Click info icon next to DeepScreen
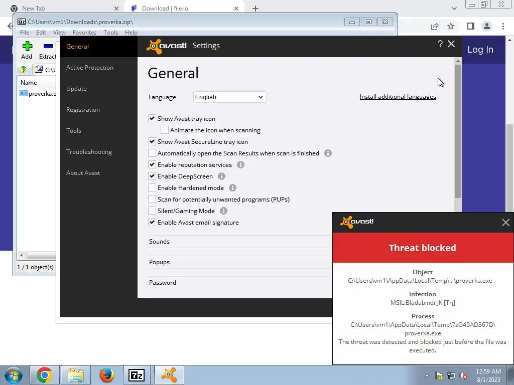Image resolution: width=514 pixels, height=385 pixels. 221,176
